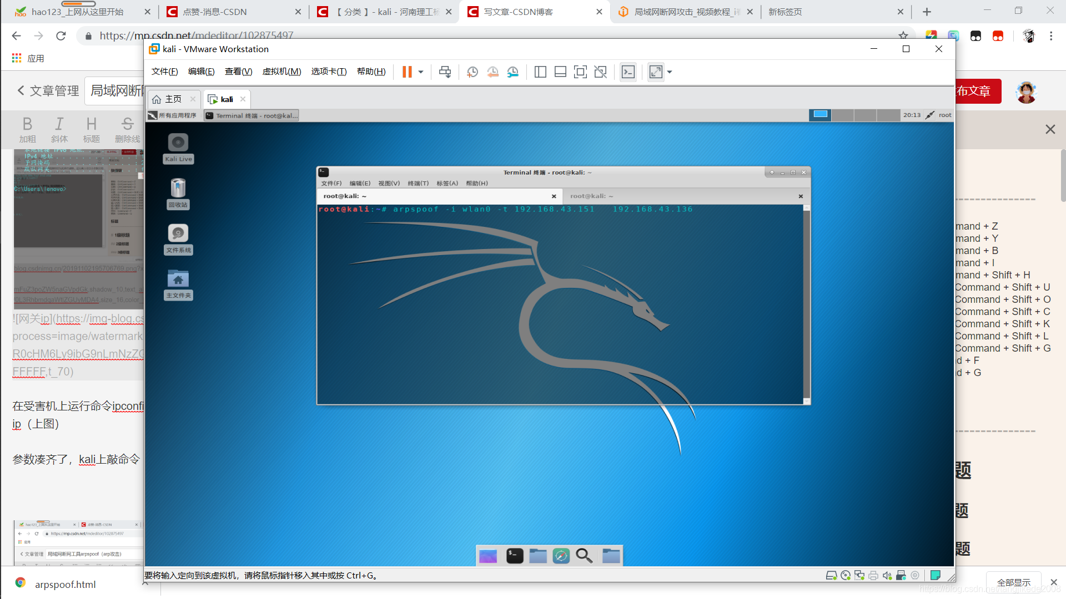Image resolution: width=1066 pixels, height=599 pixels.
Task: Expand the power options dropdown arrow
Action: click(421, 72)
